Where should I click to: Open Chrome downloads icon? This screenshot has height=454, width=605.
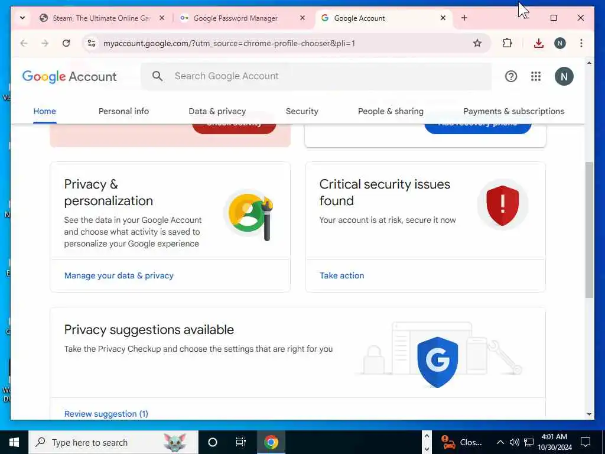539,43
